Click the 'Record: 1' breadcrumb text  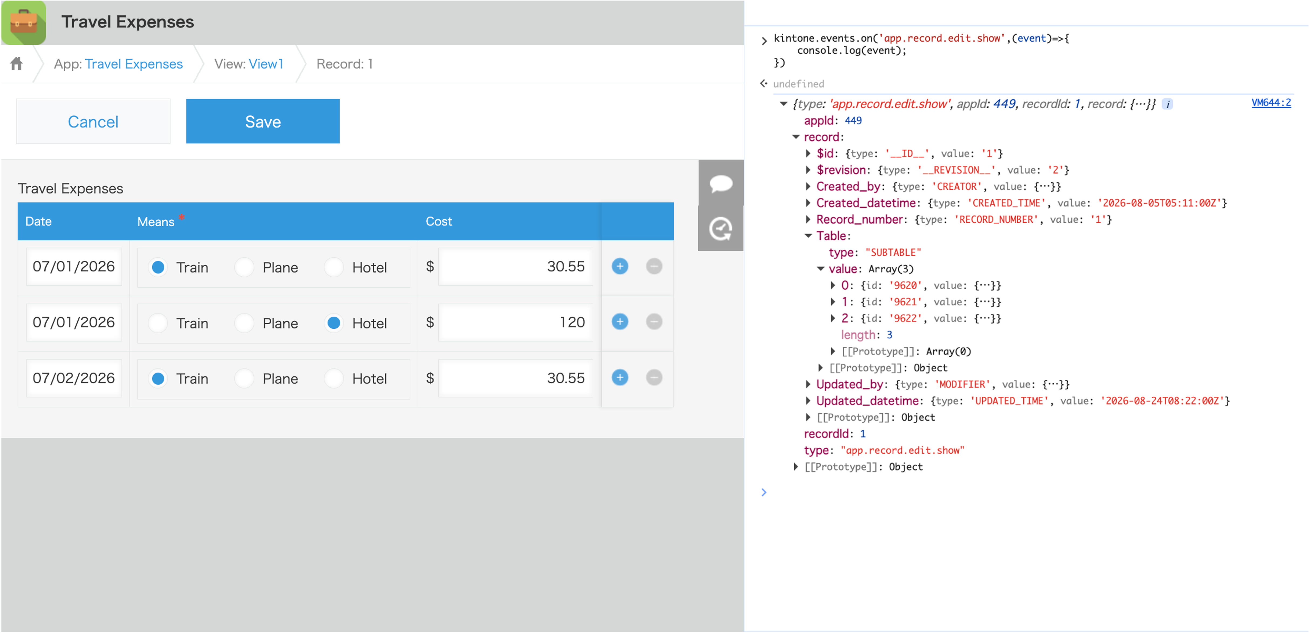(344, 64)
